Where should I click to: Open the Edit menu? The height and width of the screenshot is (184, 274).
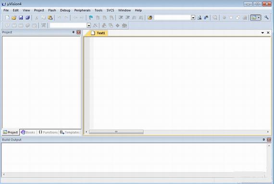[15, 10]
